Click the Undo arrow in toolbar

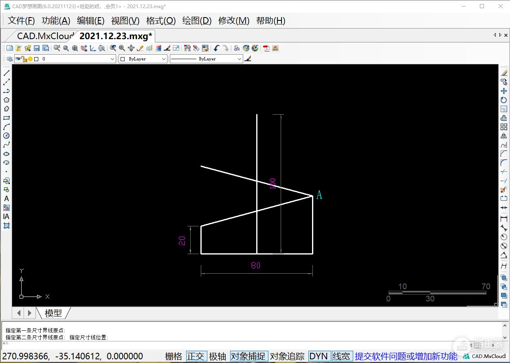click(x=216, y=48)
